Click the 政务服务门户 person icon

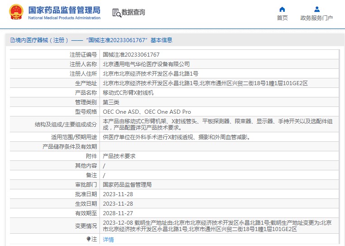317,10
